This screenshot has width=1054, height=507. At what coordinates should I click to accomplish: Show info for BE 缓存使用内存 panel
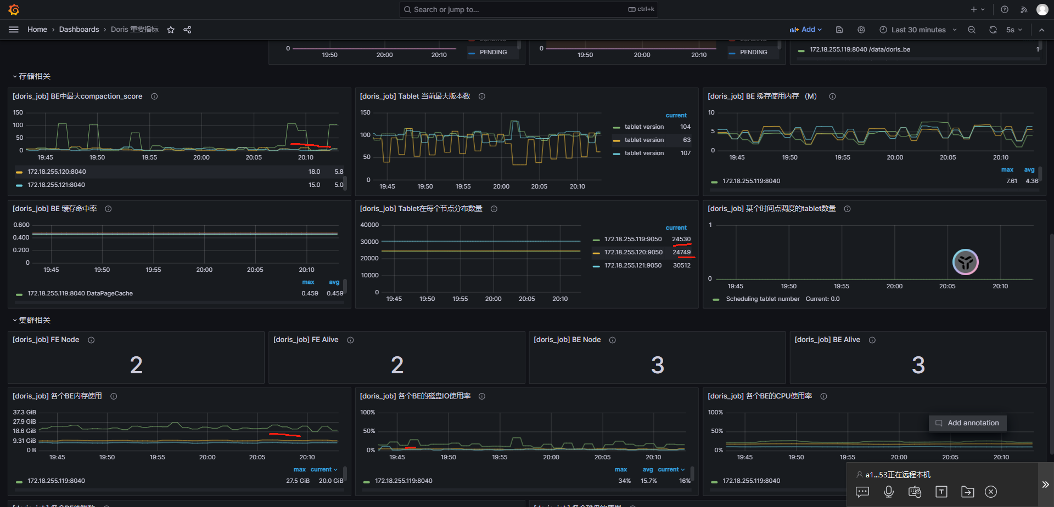point(832,96)
